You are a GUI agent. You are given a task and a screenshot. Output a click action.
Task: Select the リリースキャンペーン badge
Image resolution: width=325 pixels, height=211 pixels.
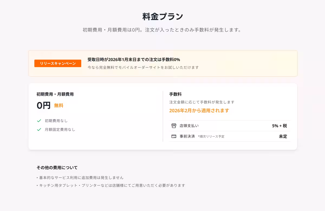click(x=58, y=63)
